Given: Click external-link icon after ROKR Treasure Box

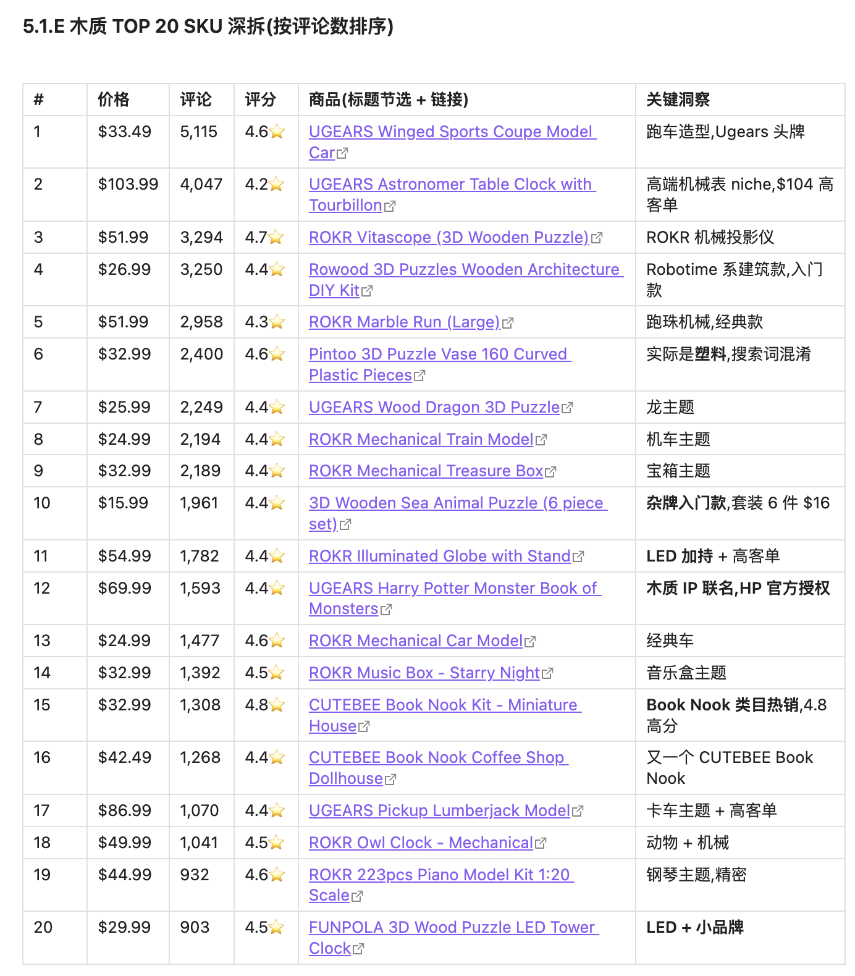Looking at the screenshot, I should point(551,471).
